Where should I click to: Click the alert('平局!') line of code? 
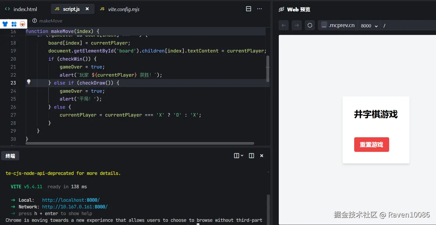click(x=81, y=99)
